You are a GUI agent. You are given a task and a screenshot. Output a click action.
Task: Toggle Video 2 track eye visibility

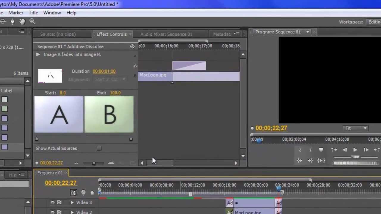pos(52,212)
